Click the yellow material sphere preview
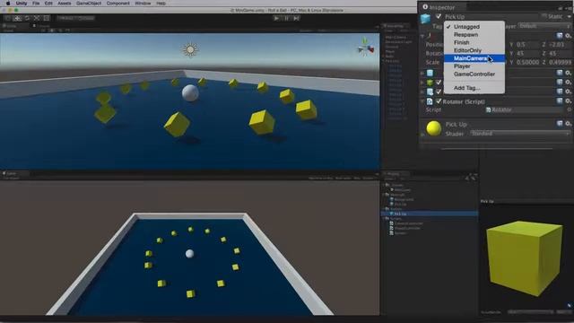 434,128
